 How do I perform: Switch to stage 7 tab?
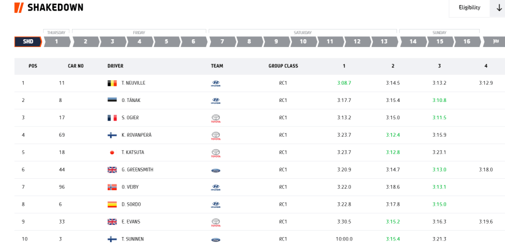(222, 41)
